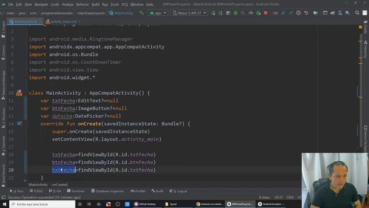
Task: Open the Run tool window
Action: coord(17,191)
